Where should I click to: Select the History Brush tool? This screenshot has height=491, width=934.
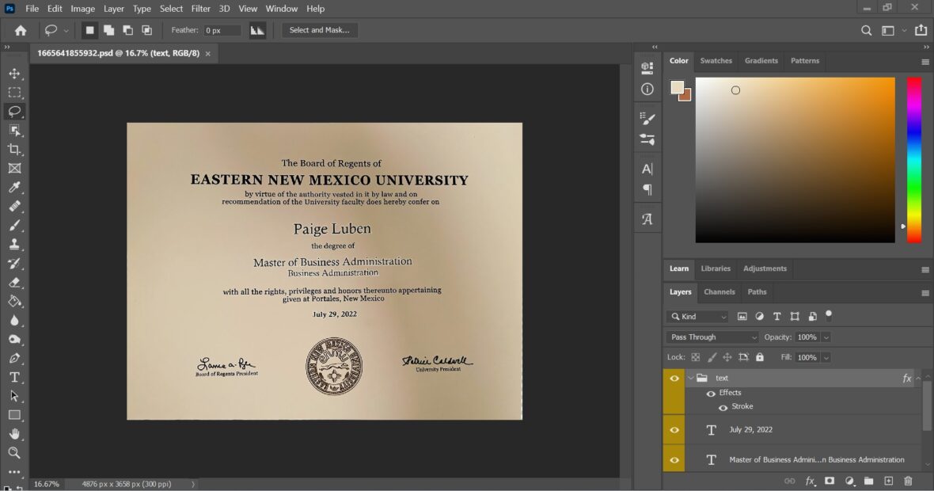pos(14,264)
